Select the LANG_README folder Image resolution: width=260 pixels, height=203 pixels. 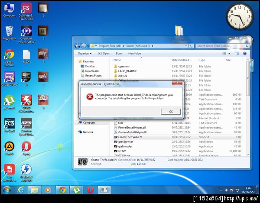click(x=127, y=71)
